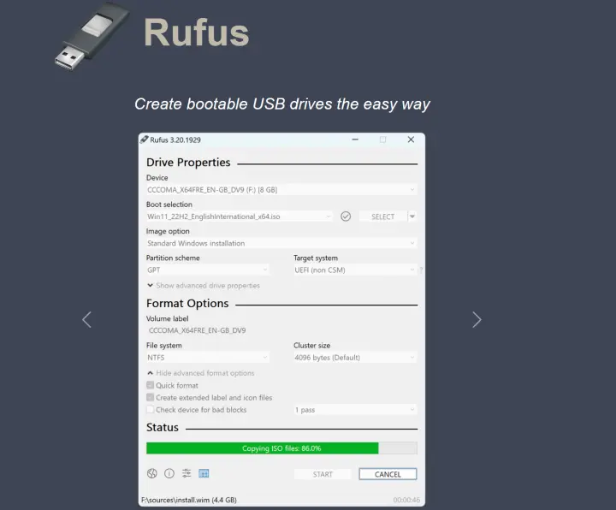The height and width of the screenshot is (510, 616).
Task: Click the Rufus 3.20.1929 title text
Action: point(175,139)
